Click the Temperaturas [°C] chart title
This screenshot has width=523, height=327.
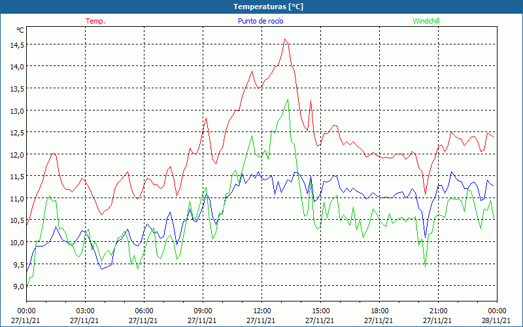268,7
